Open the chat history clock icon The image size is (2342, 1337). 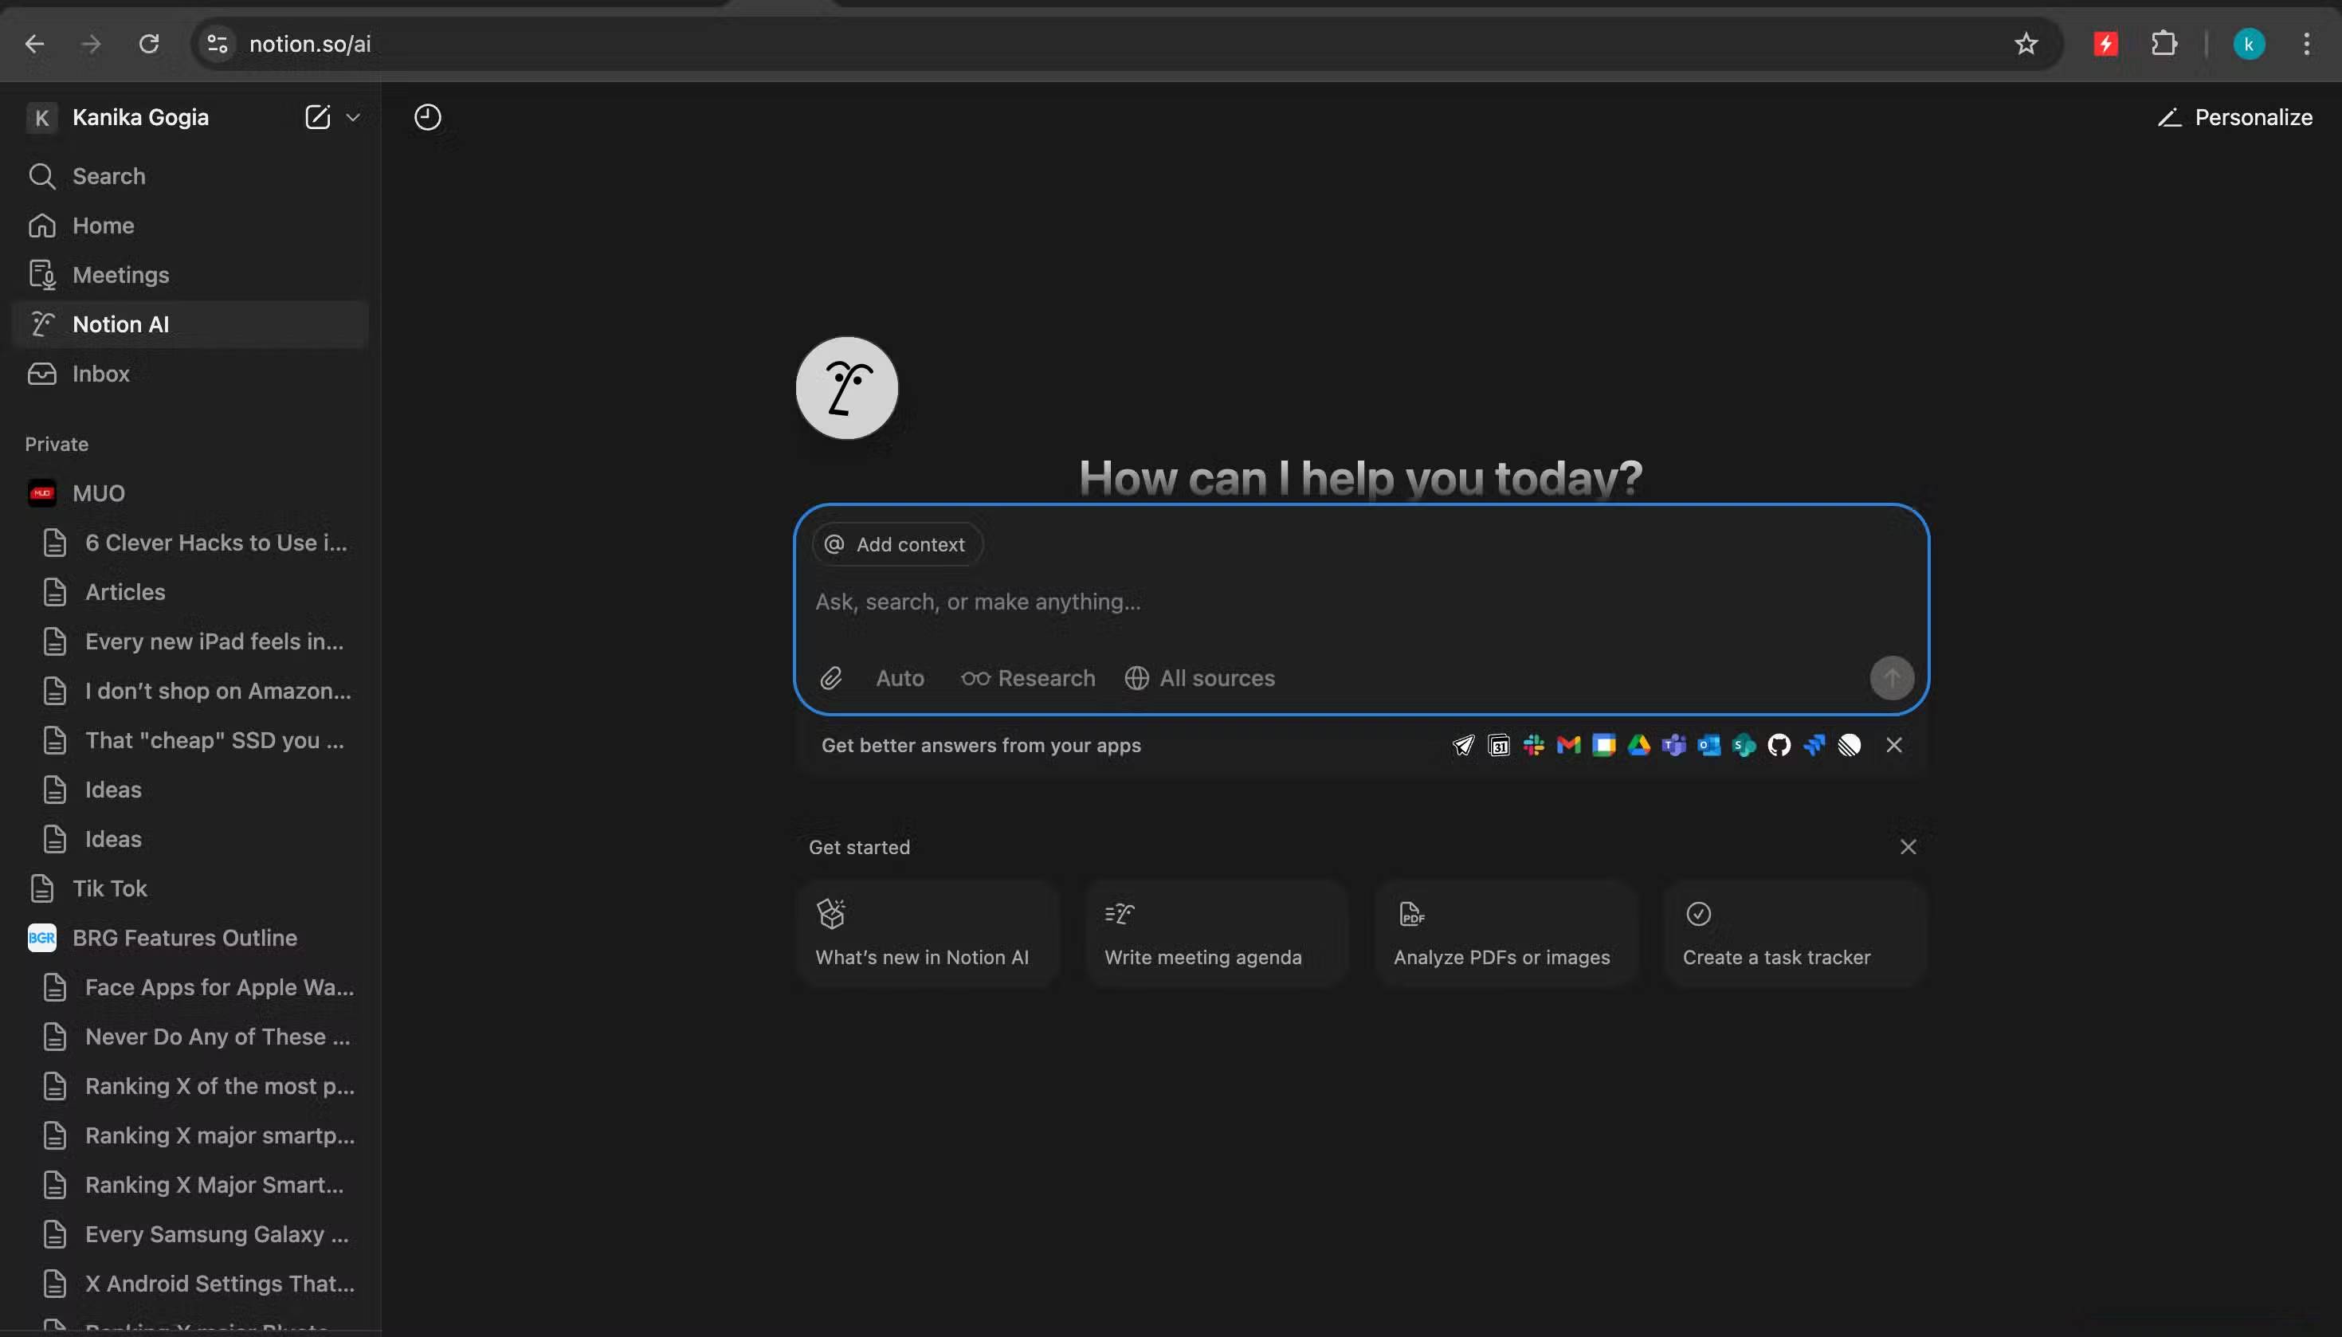(x=427, y=118)
